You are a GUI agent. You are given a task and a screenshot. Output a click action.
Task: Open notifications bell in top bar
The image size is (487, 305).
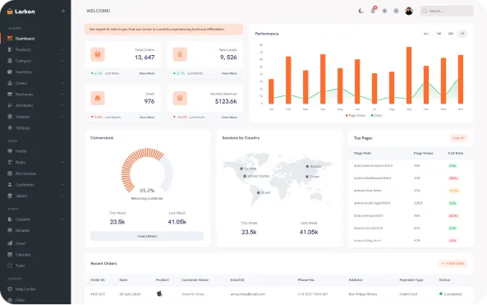373,11
